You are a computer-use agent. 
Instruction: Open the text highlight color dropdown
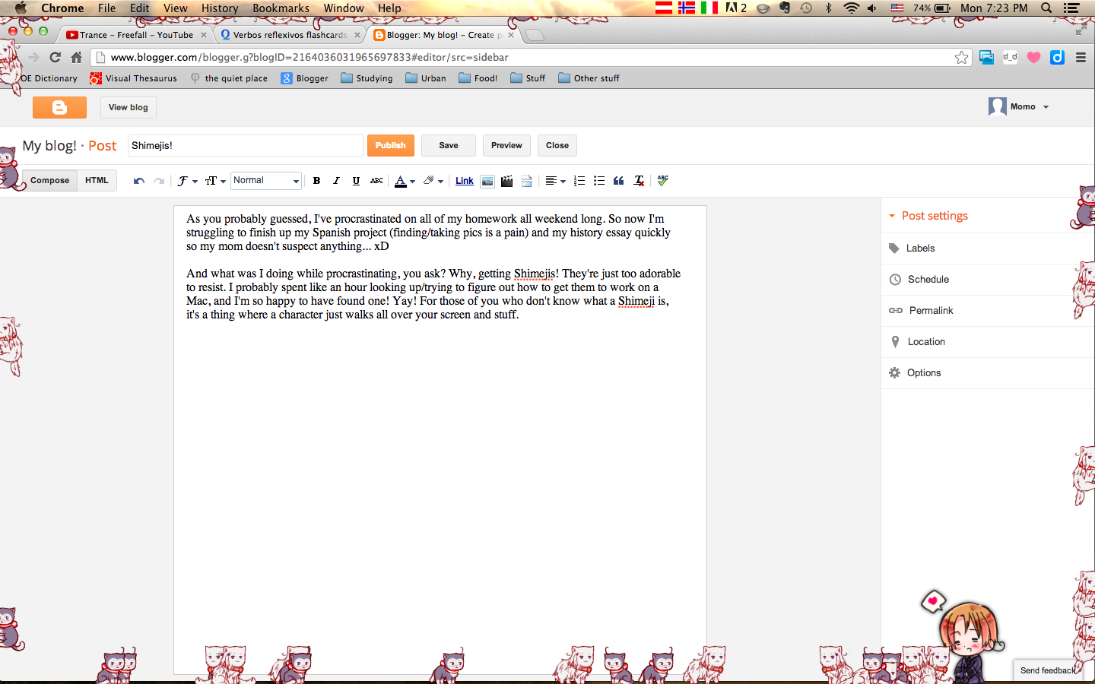[433, 181]
